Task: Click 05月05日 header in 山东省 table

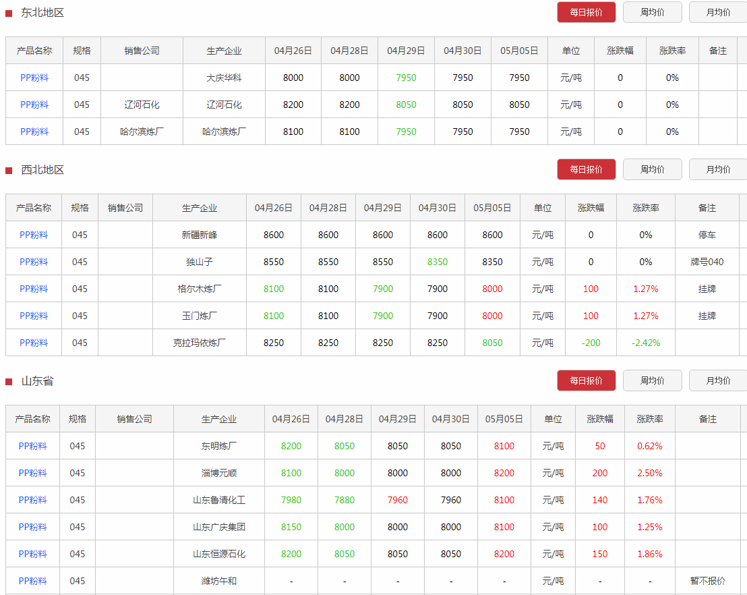Action: (x=504, y=419)
